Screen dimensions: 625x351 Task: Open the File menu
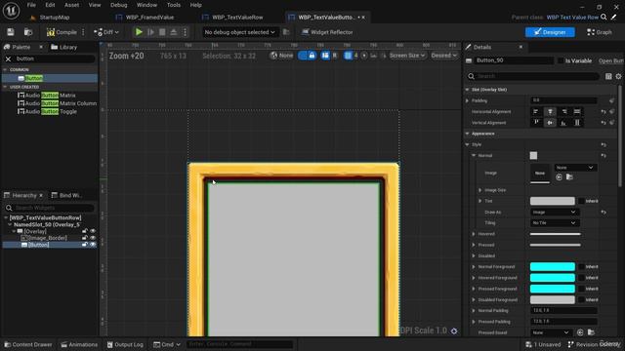(x=31, y=5)
